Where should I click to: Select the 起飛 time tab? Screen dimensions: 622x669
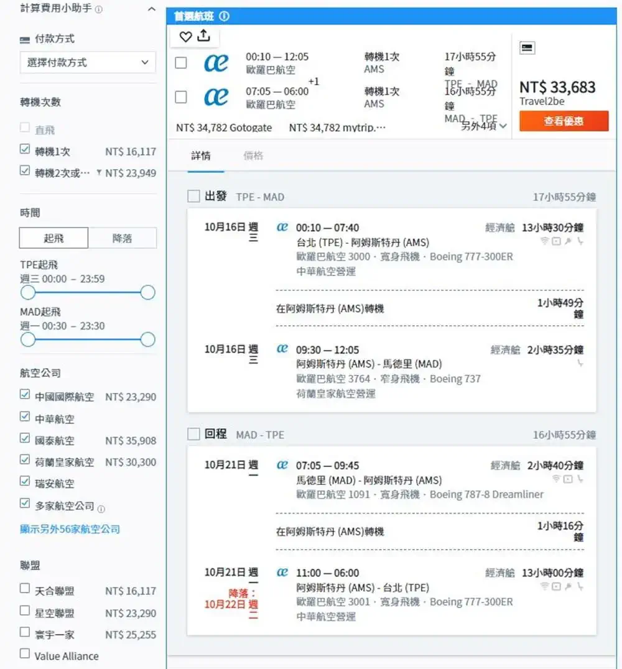click(x=53, y=238)
